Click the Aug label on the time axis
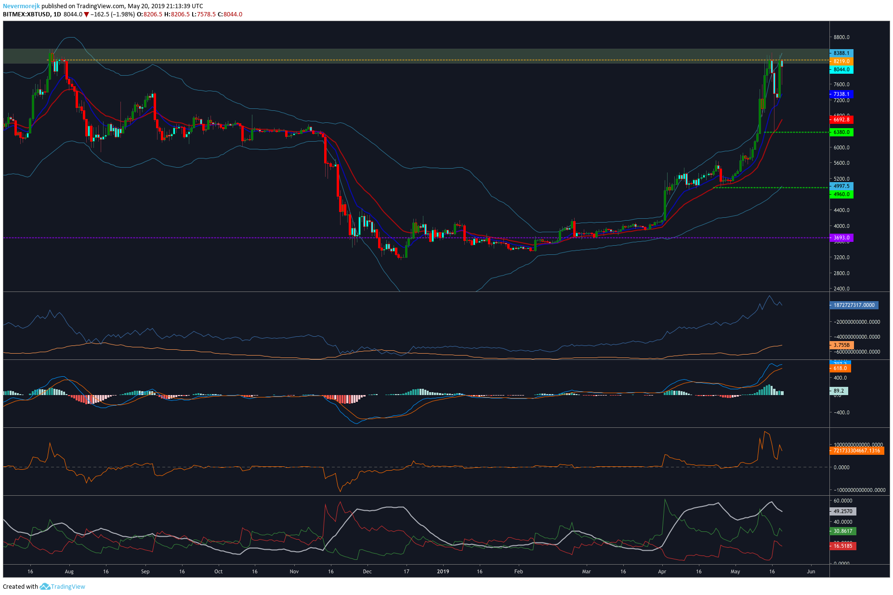Screen dimensions: 893x595 coord(69,571)
